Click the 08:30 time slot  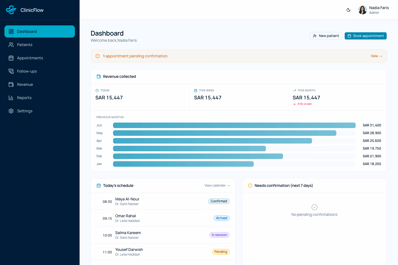pyautogui.click(x=107, y=202)
